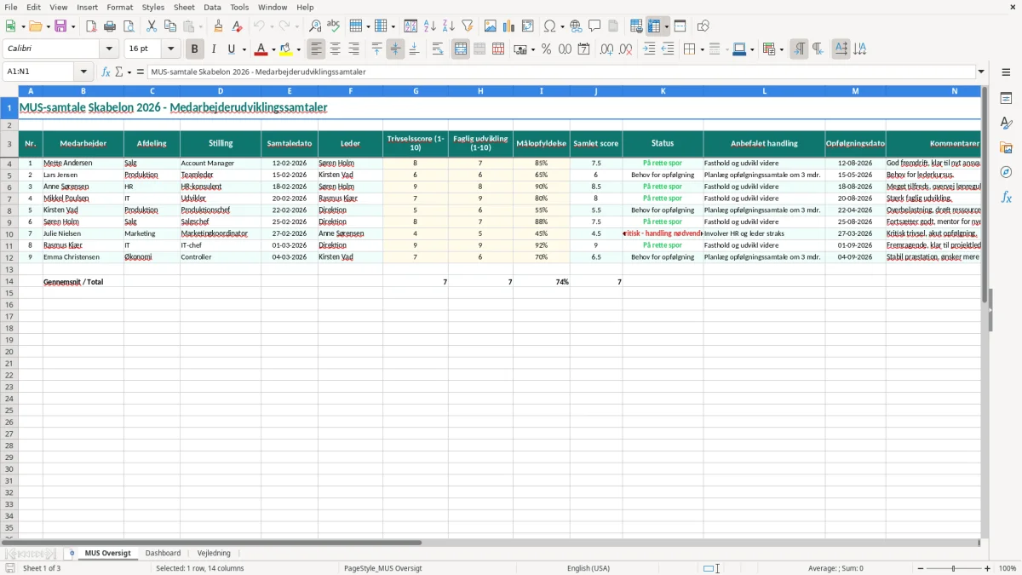
Task: Click the AutoFilter funnel icon
Action: [x=468, y=26]
